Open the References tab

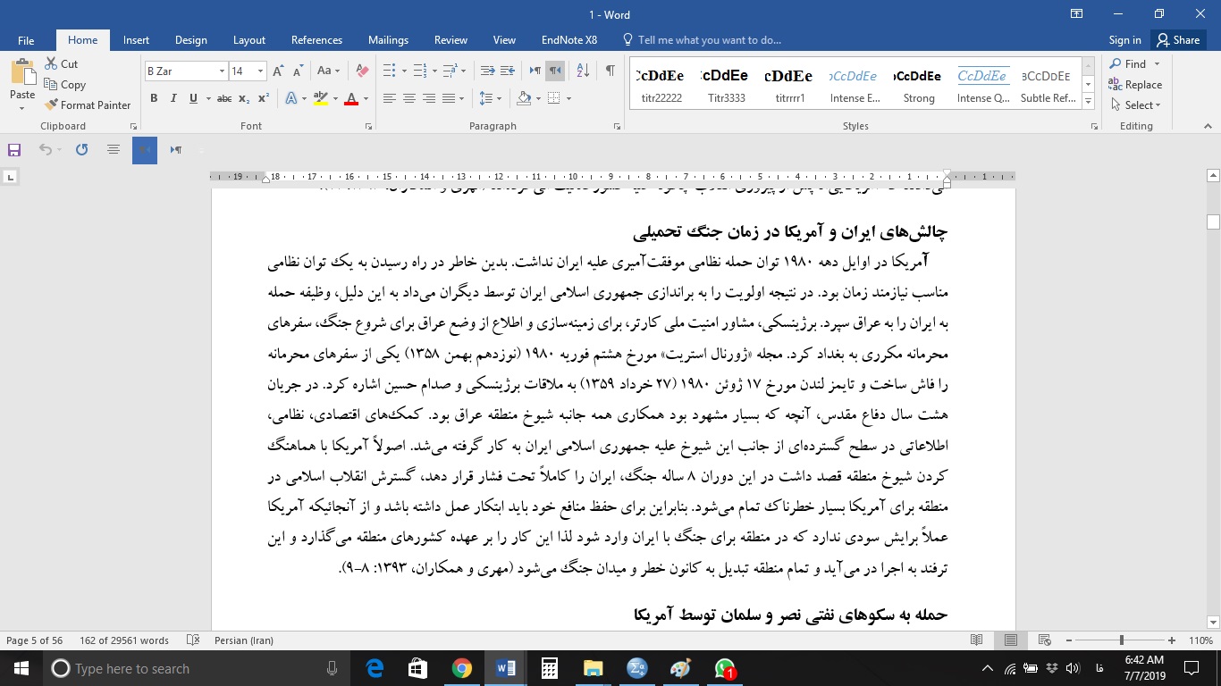[316, 40]
